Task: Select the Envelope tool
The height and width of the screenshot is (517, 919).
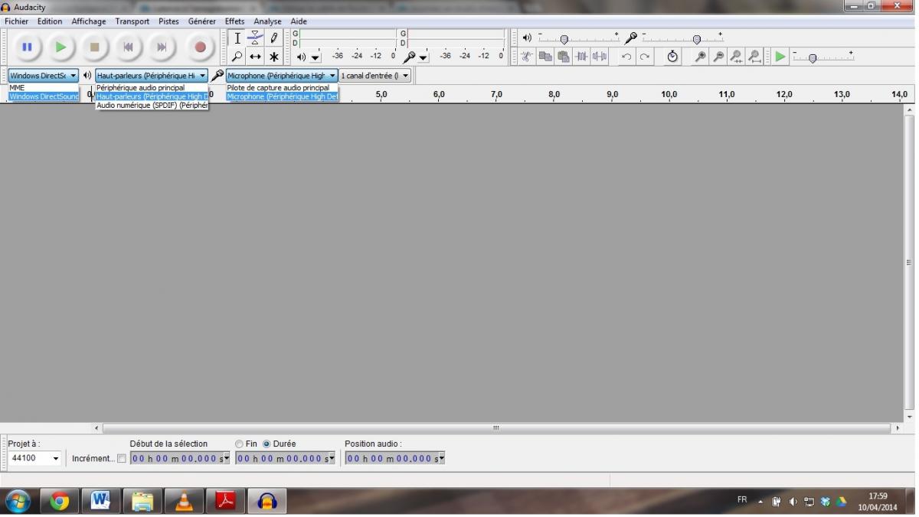Action: tap(256, 38)
